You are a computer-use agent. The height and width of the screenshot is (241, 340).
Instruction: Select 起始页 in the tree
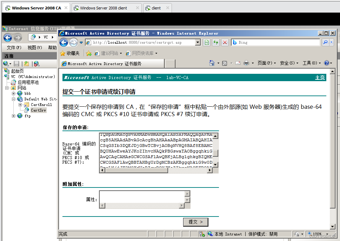(17, 71)
